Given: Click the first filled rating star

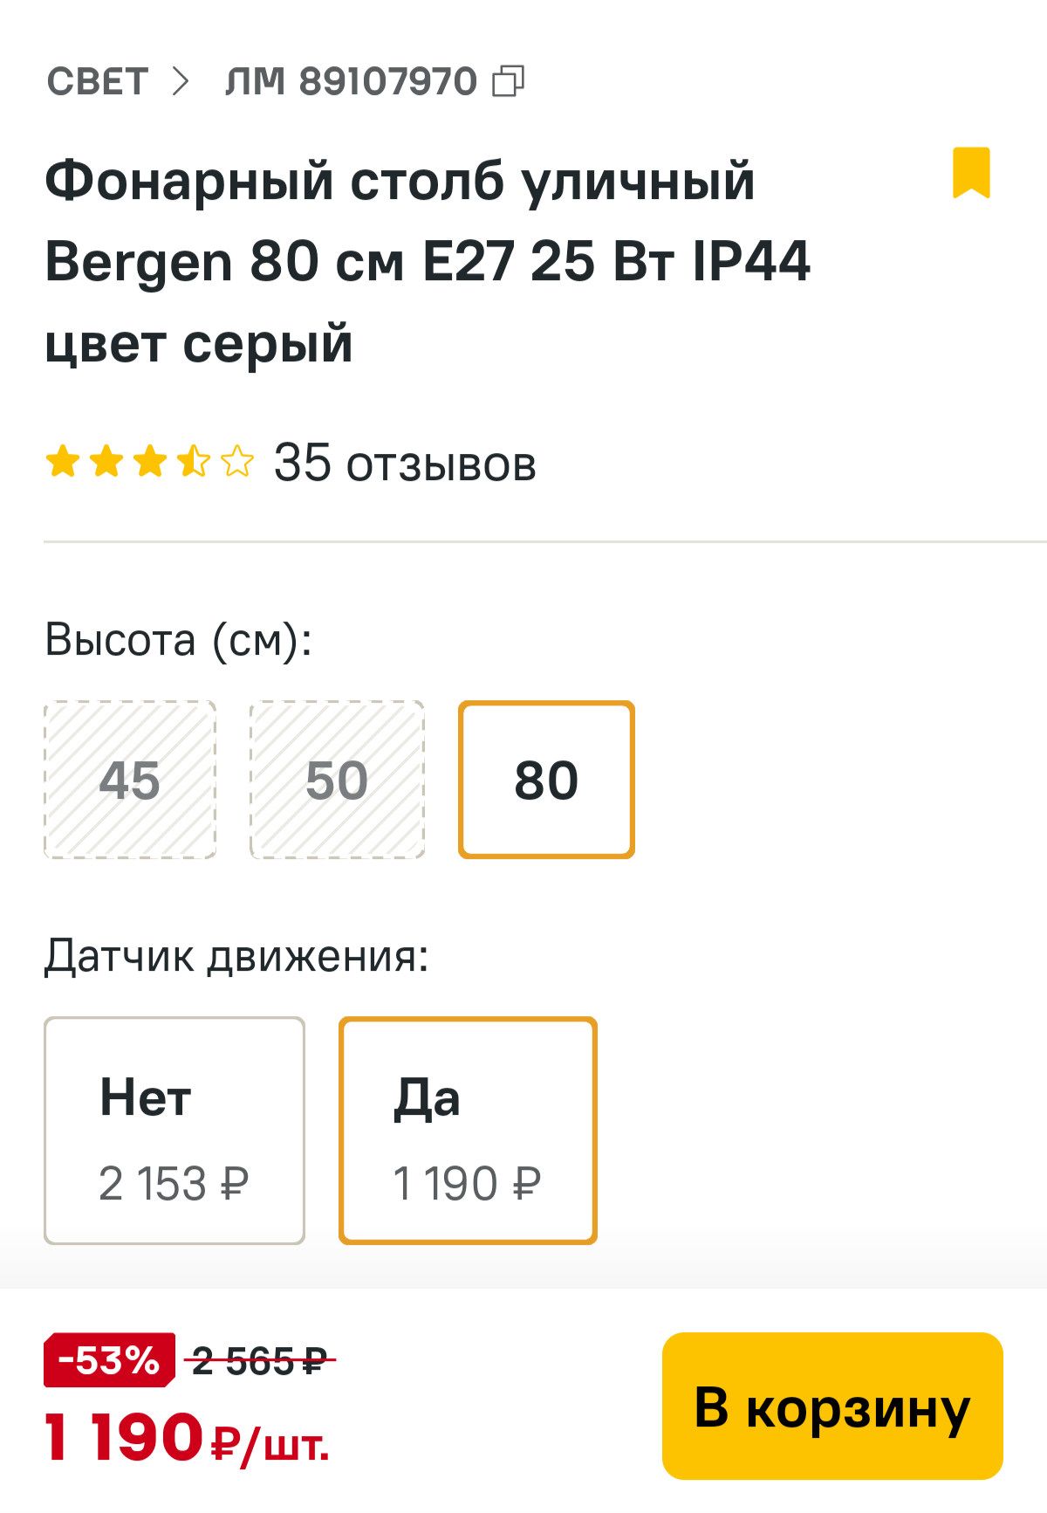Looking at the screenshot, I should click(63, 461).
